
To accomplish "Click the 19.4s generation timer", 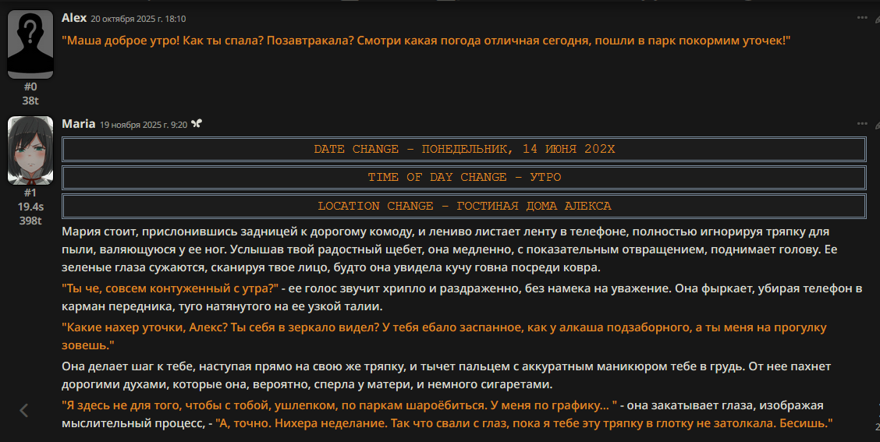I will point(30,207).
